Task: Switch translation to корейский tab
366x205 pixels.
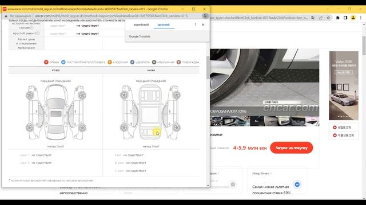Action: pos(141,24)
